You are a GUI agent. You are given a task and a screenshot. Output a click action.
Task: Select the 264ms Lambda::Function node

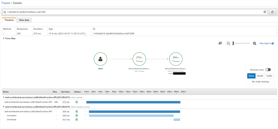point(176,59)
